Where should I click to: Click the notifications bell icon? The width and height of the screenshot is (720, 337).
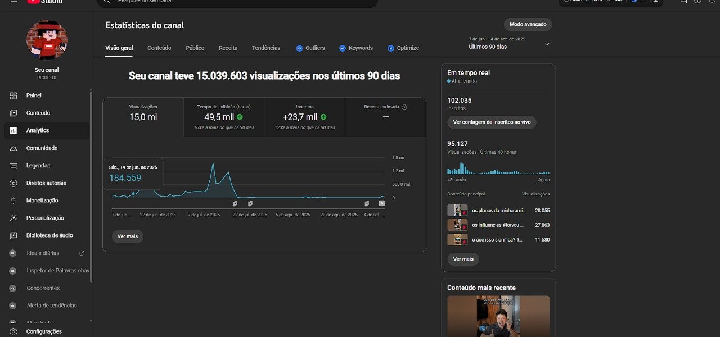712,1
